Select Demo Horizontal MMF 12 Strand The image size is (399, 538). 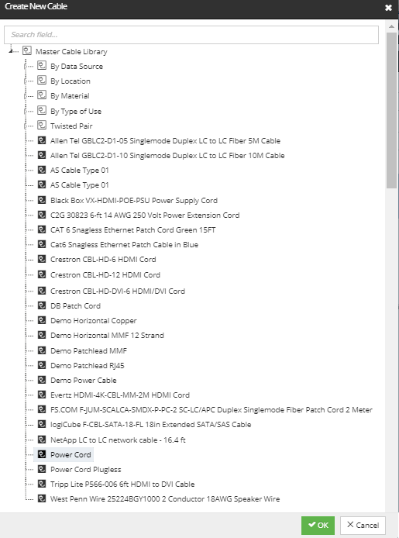click(x=107, y=335)
